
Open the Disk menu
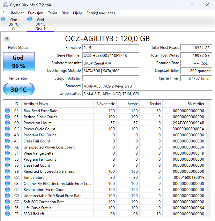pyautogui.click(x=65, y=13)
